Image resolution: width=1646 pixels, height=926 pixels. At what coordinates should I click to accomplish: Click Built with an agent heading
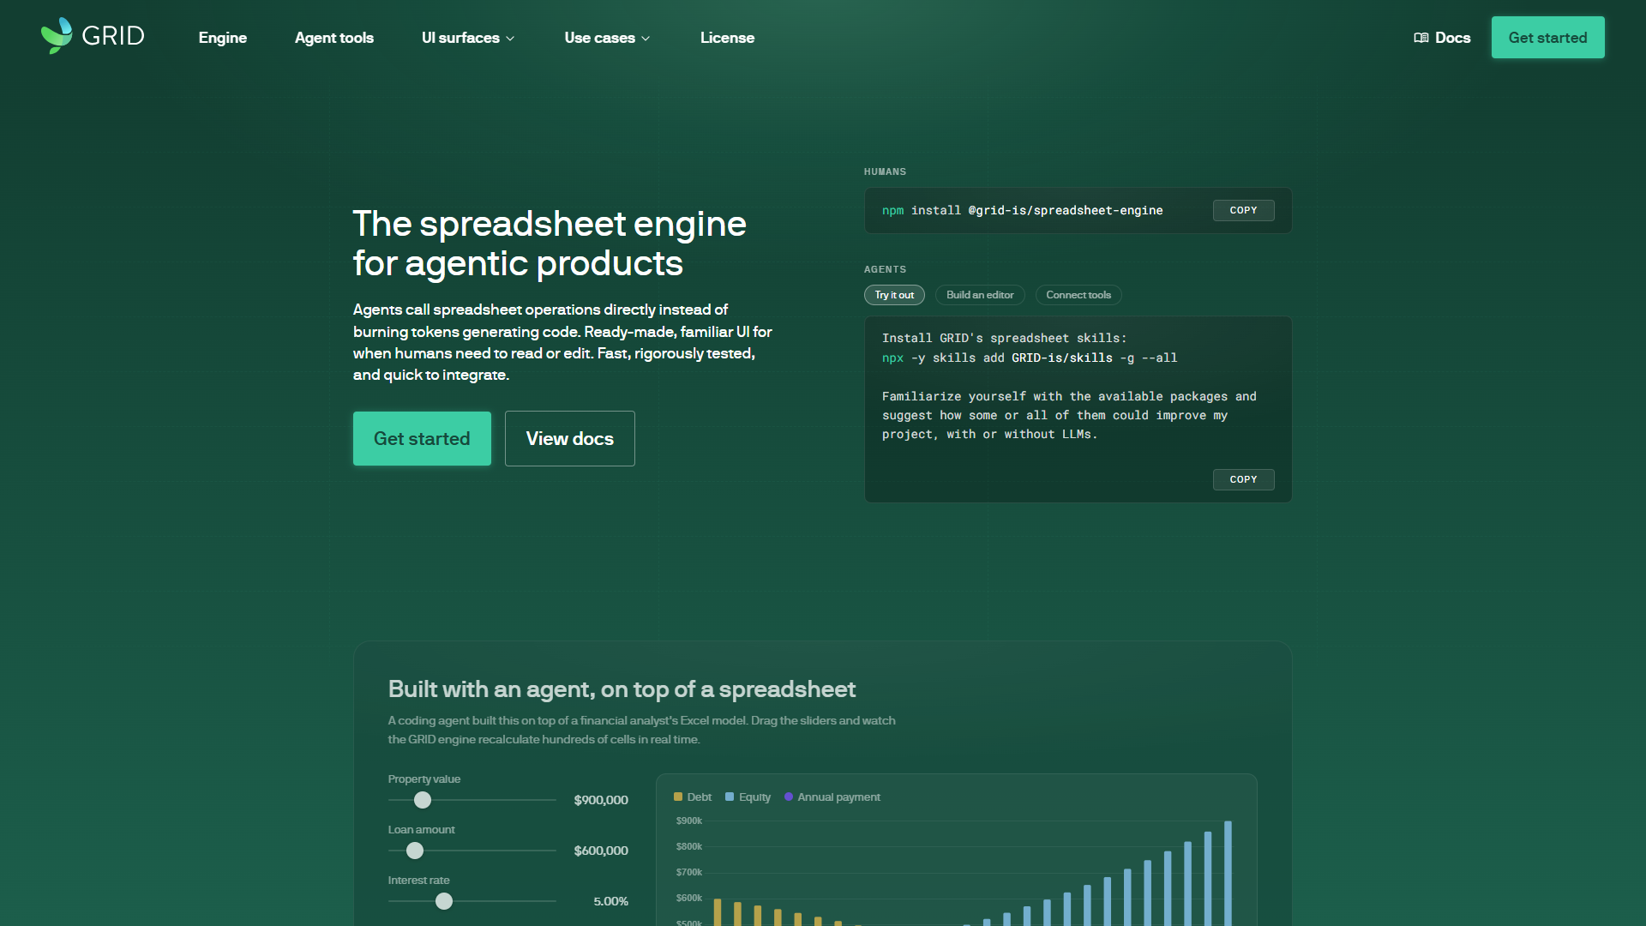[622, 689]
